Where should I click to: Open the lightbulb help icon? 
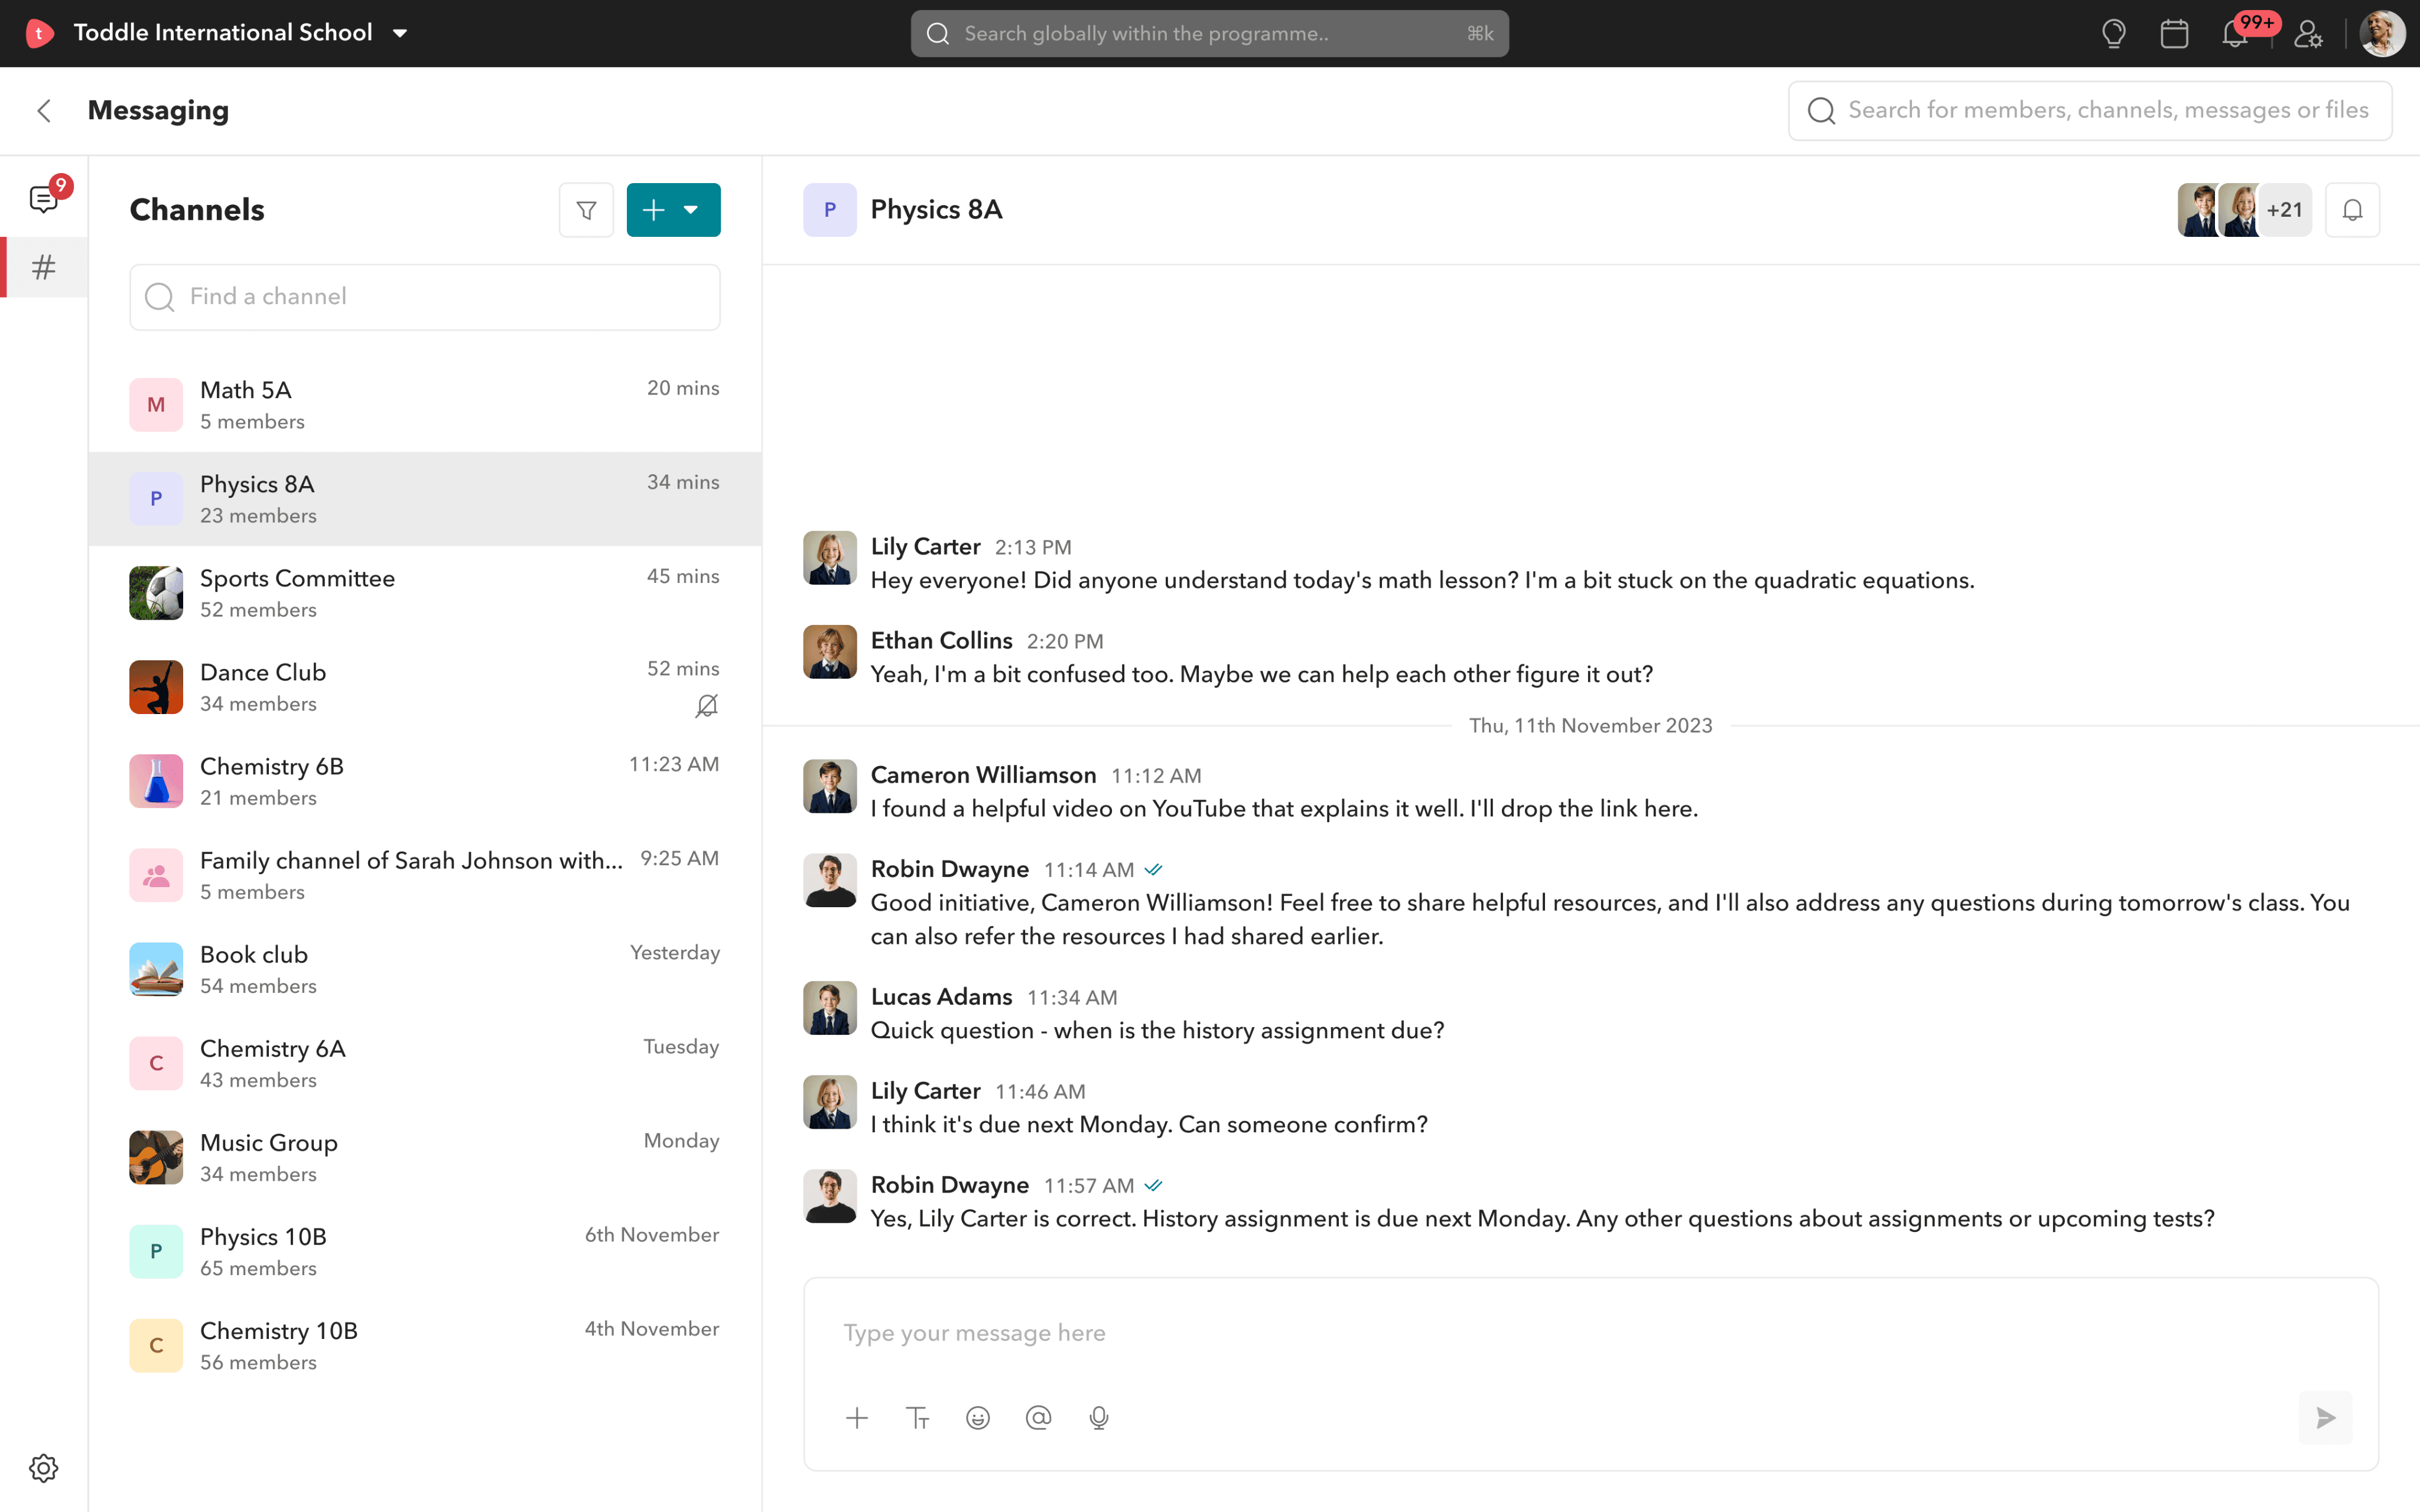point(2113,34)
